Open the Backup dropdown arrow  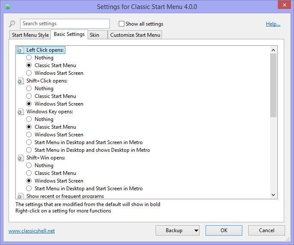[x=196, y=230]
